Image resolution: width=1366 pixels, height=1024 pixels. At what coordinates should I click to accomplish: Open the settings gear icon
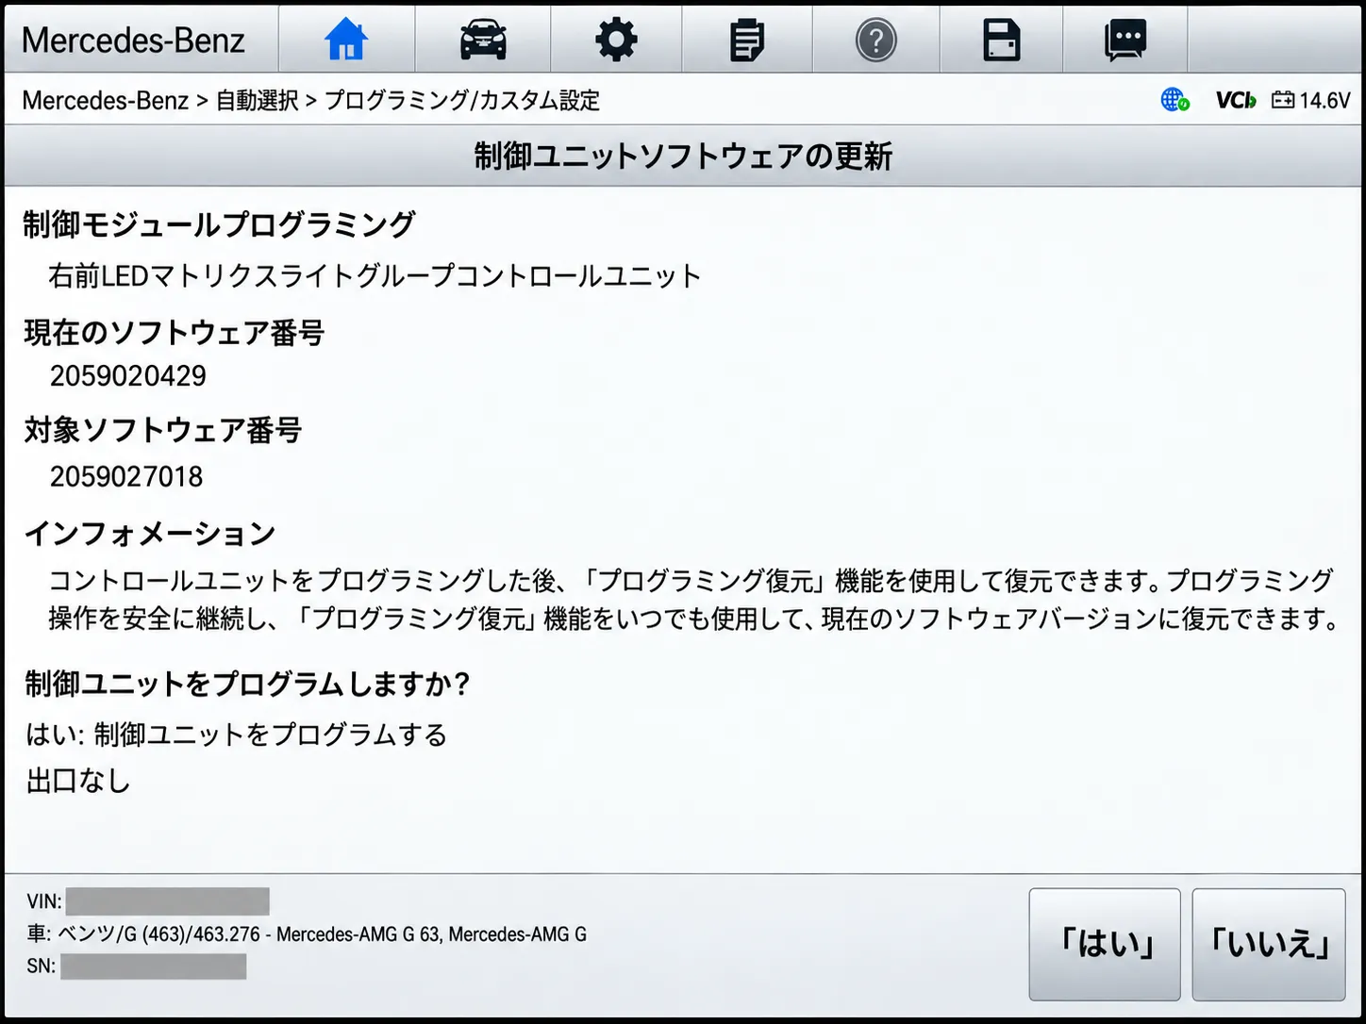click(x=616, y=40)
